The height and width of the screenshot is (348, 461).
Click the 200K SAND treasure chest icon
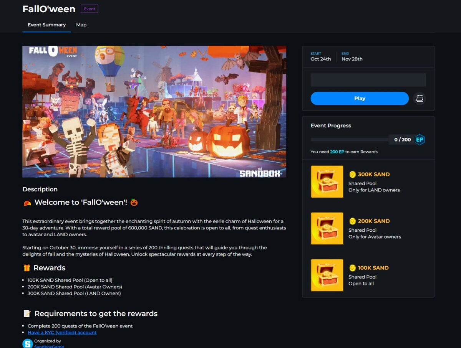[x=327, y=229]
